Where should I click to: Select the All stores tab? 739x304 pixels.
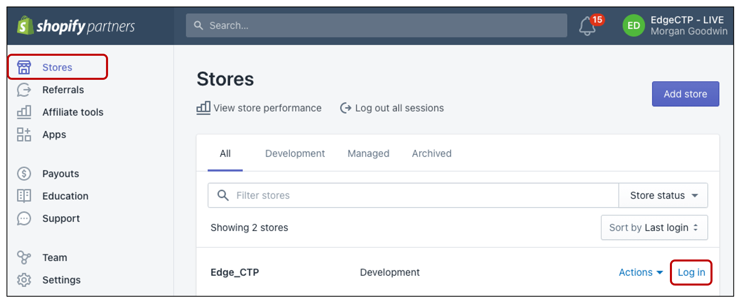(x=225, y=153)
